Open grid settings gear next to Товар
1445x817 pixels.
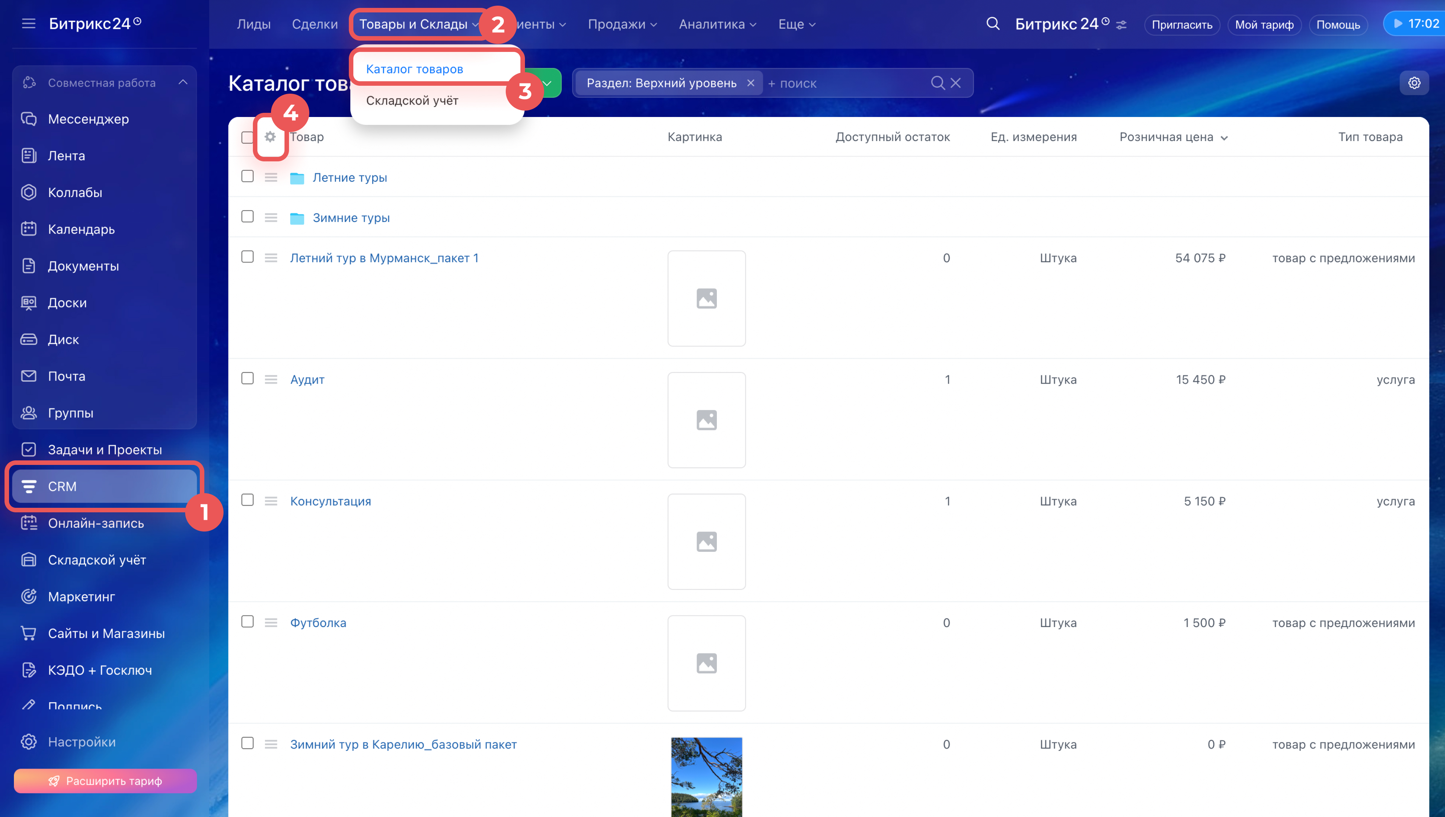(x=270, y=137)
